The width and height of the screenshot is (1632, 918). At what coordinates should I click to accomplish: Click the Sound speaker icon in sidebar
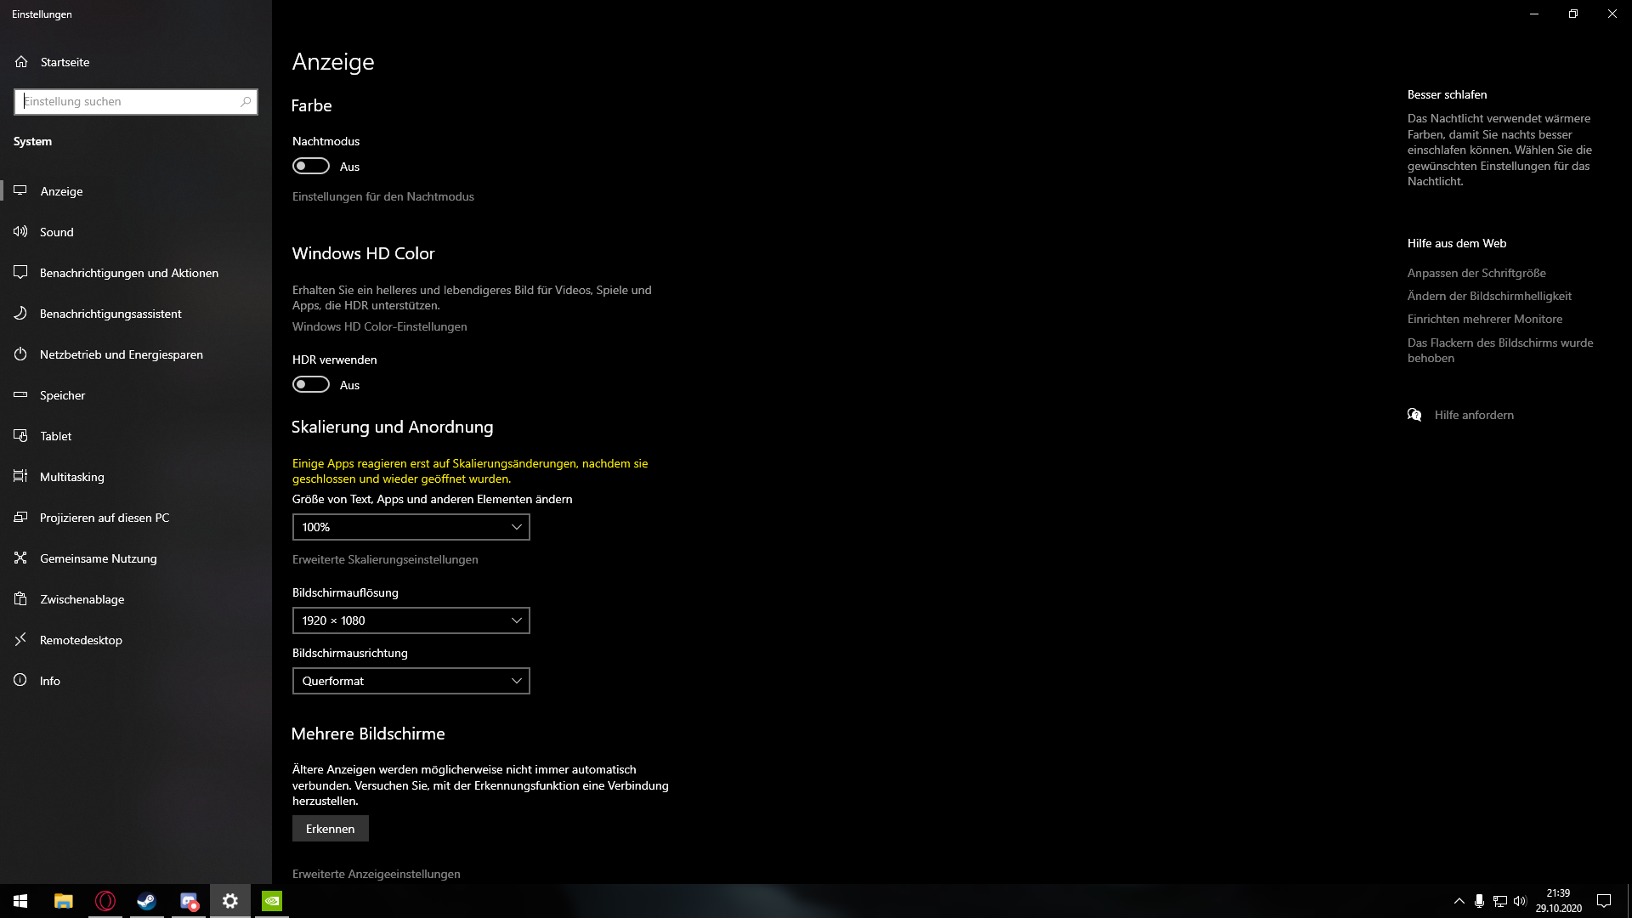[x=20, y=231]
